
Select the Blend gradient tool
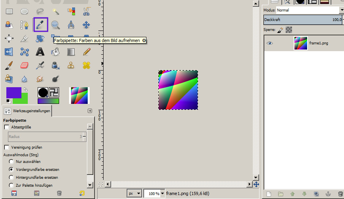pos(71,52)
